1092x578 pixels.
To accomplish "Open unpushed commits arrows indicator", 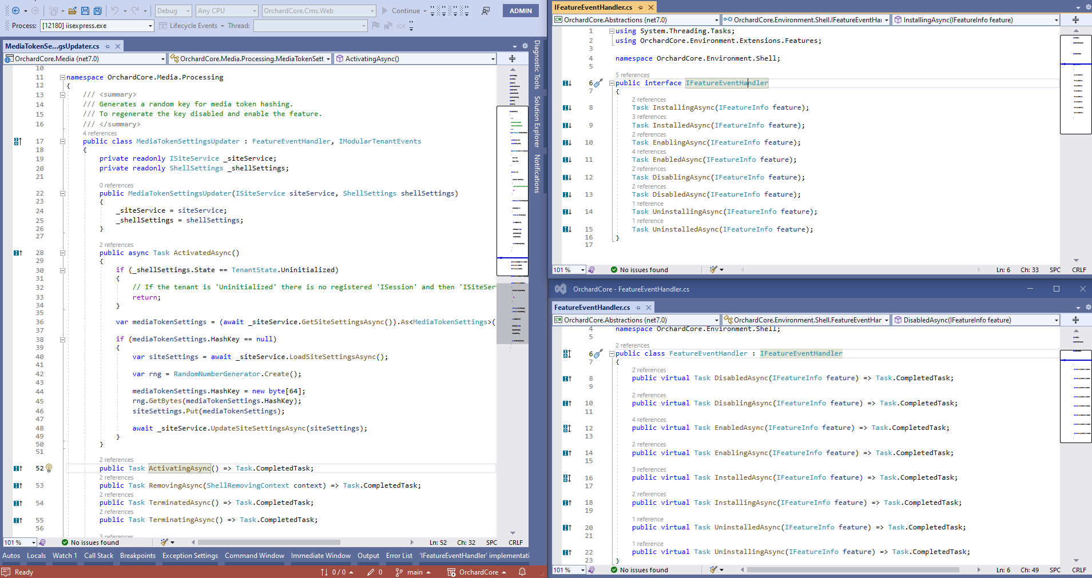I will (337, 572).
